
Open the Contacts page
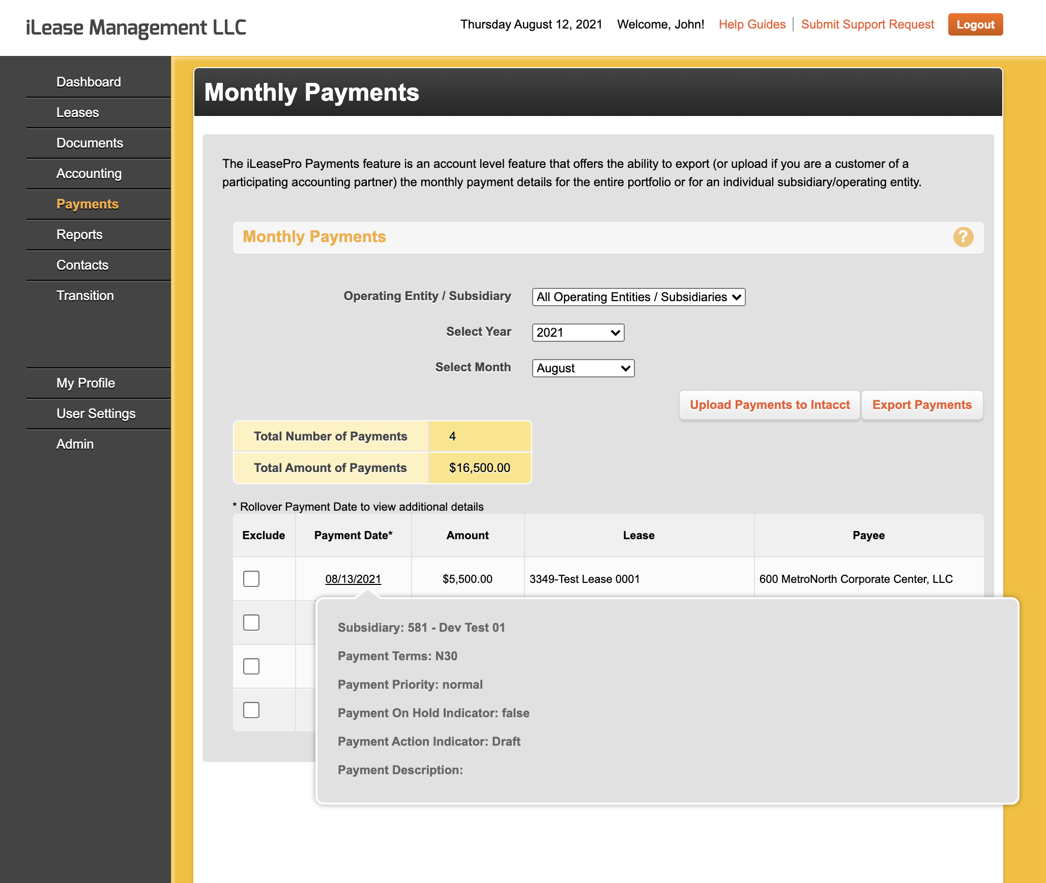tap(82, 265)
